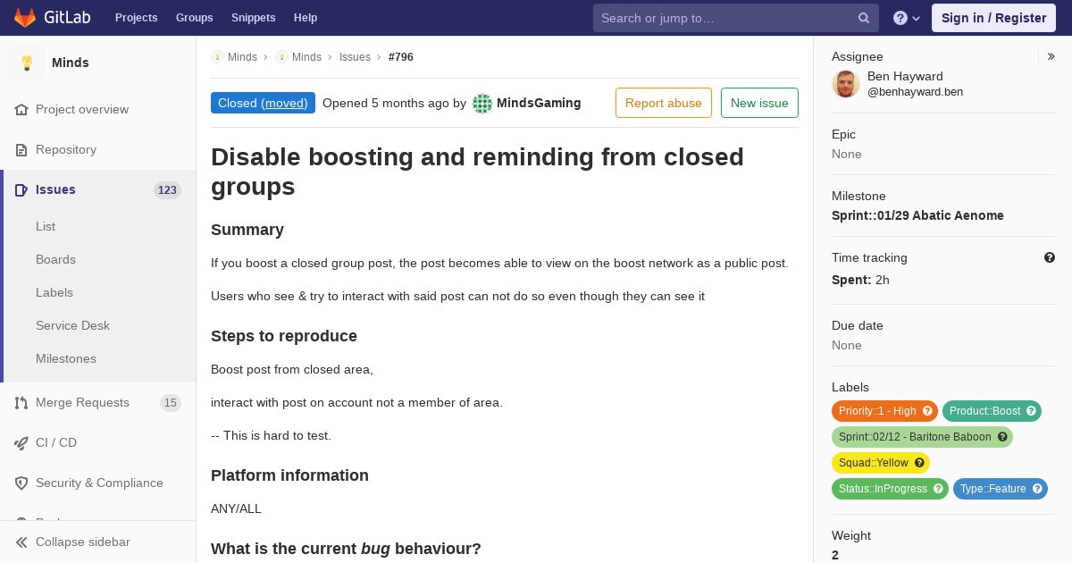Open the Groups menu
Image resolution: width=1072 pixels, height=563 pixels.
coord(194,18)
